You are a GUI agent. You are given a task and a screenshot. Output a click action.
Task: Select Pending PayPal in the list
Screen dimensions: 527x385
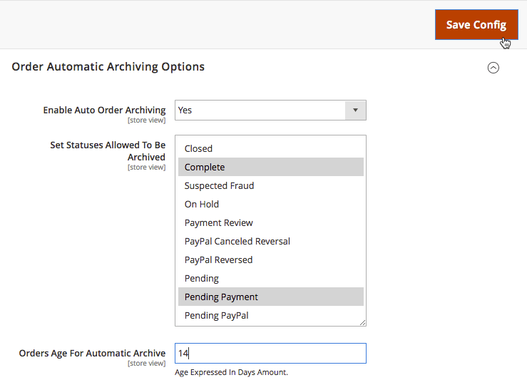216,315
